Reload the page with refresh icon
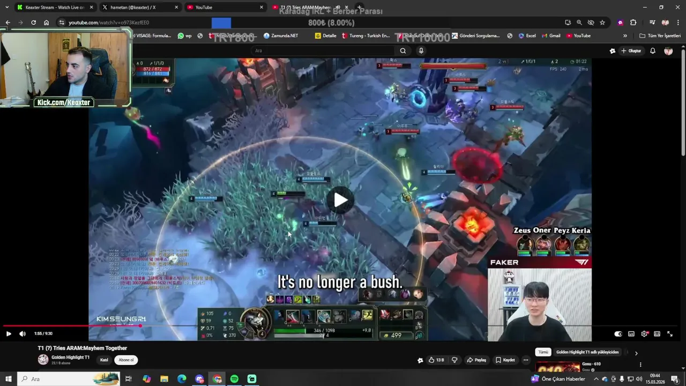This screenshot has height=386, width=686. point(33,23)
